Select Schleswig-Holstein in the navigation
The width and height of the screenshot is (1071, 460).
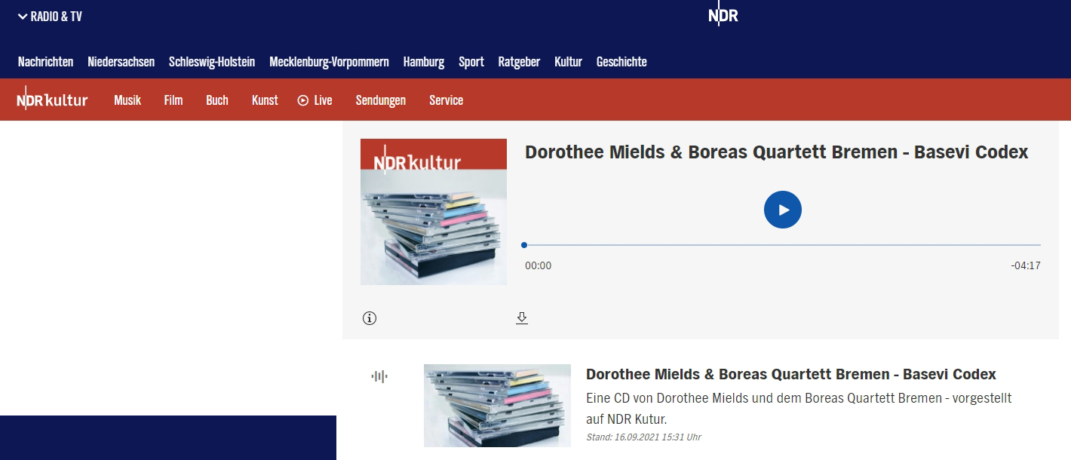(212, 62)
